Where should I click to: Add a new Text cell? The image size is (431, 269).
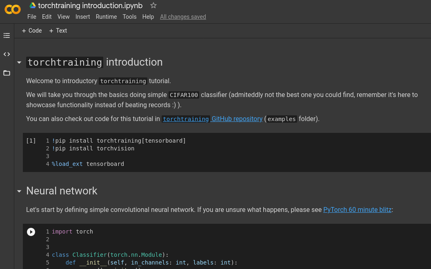(x=58, y=31)
